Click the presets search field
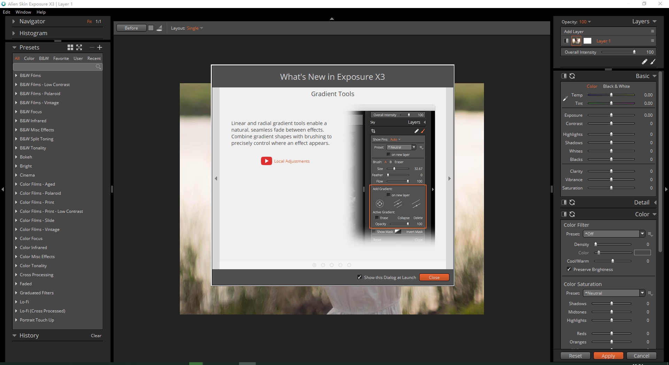Screen dimensions: 669x365 pos(54,67)
